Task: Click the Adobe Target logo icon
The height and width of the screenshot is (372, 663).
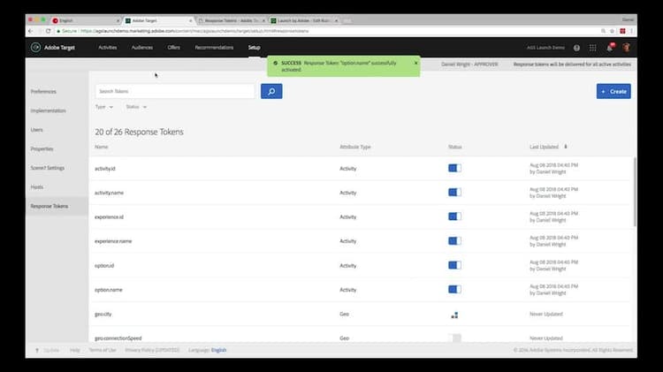Action: coord(35,48)
